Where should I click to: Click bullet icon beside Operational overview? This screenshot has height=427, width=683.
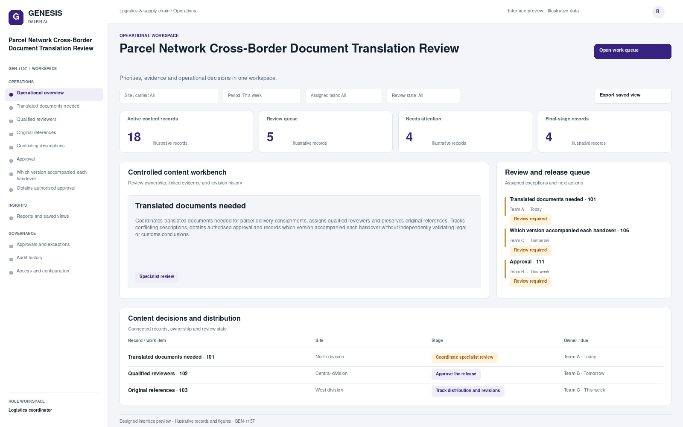pos(11,95)
